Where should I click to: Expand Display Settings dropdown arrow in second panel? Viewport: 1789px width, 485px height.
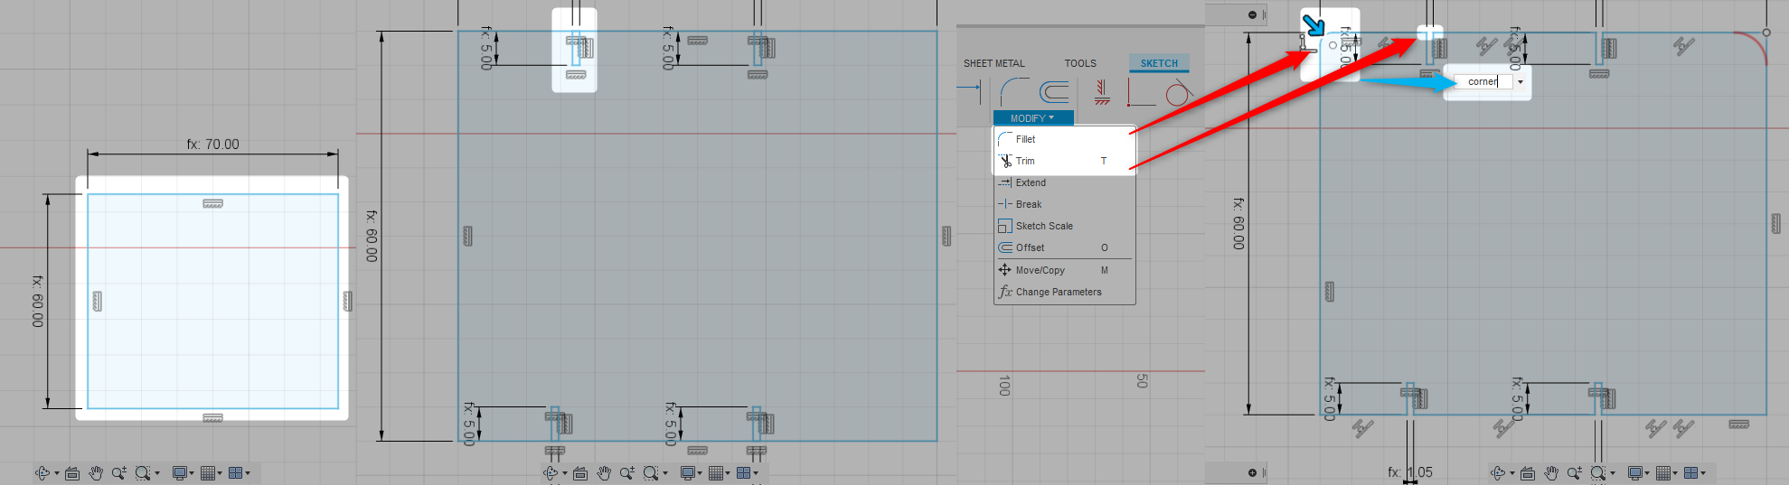(700, 473)
